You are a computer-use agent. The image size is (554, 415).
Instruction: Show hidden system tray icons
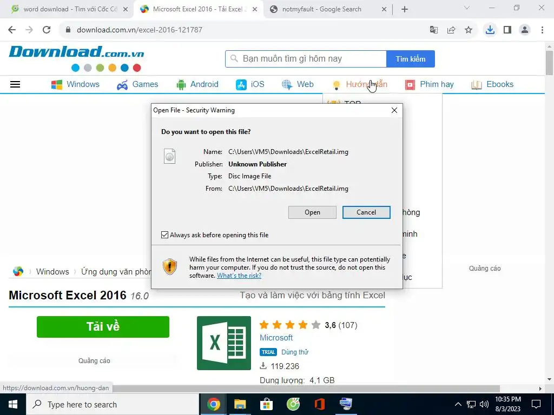point(458,404)
